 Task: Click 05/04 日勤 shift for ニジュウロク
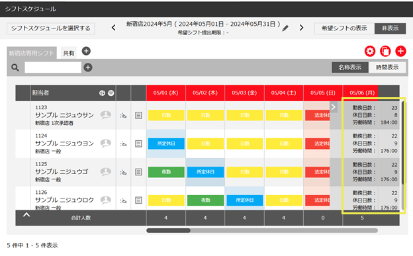tap(284, 200)
